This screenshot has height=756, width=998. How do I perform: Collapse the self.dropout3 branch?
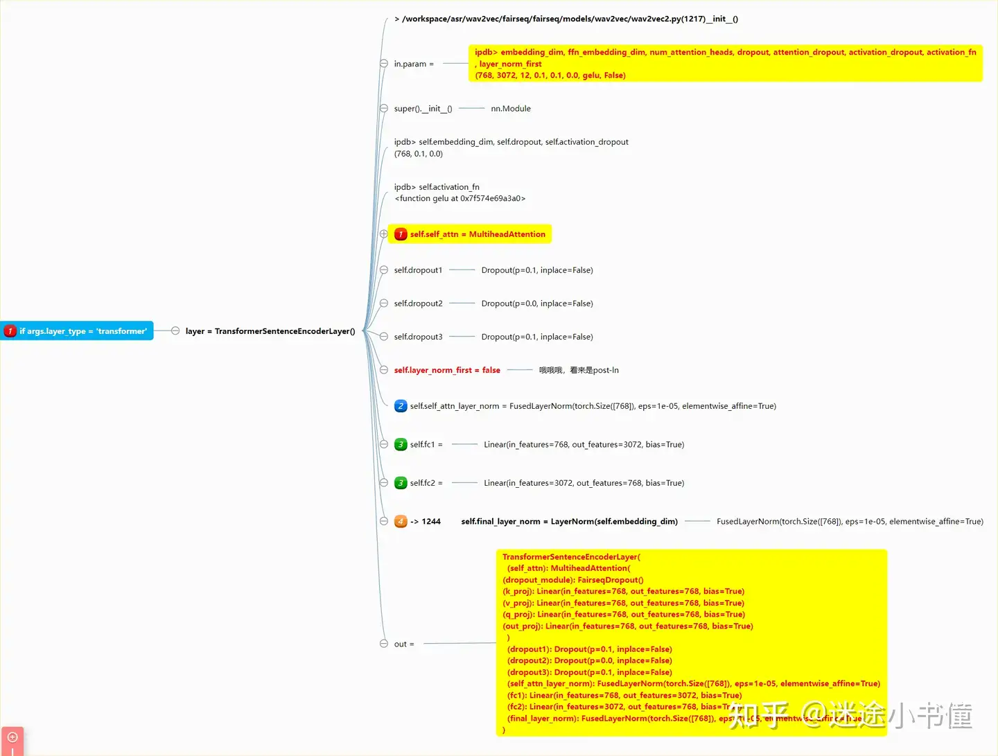[x=384, y=337]
